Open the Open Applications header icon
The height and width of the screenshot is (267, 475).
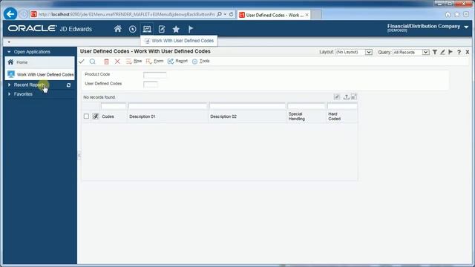(x=147, y=29)
